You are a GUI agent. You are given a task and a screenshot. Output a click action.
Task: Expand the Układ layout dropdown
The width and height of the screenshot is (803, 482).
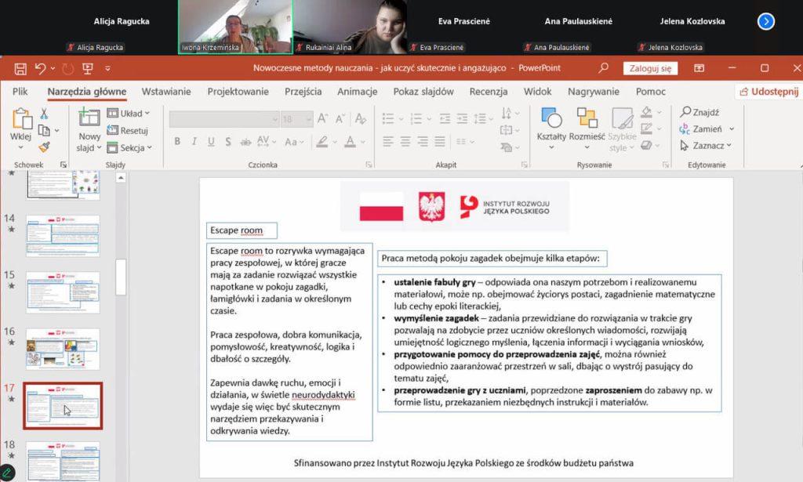[x=130, y=114]
